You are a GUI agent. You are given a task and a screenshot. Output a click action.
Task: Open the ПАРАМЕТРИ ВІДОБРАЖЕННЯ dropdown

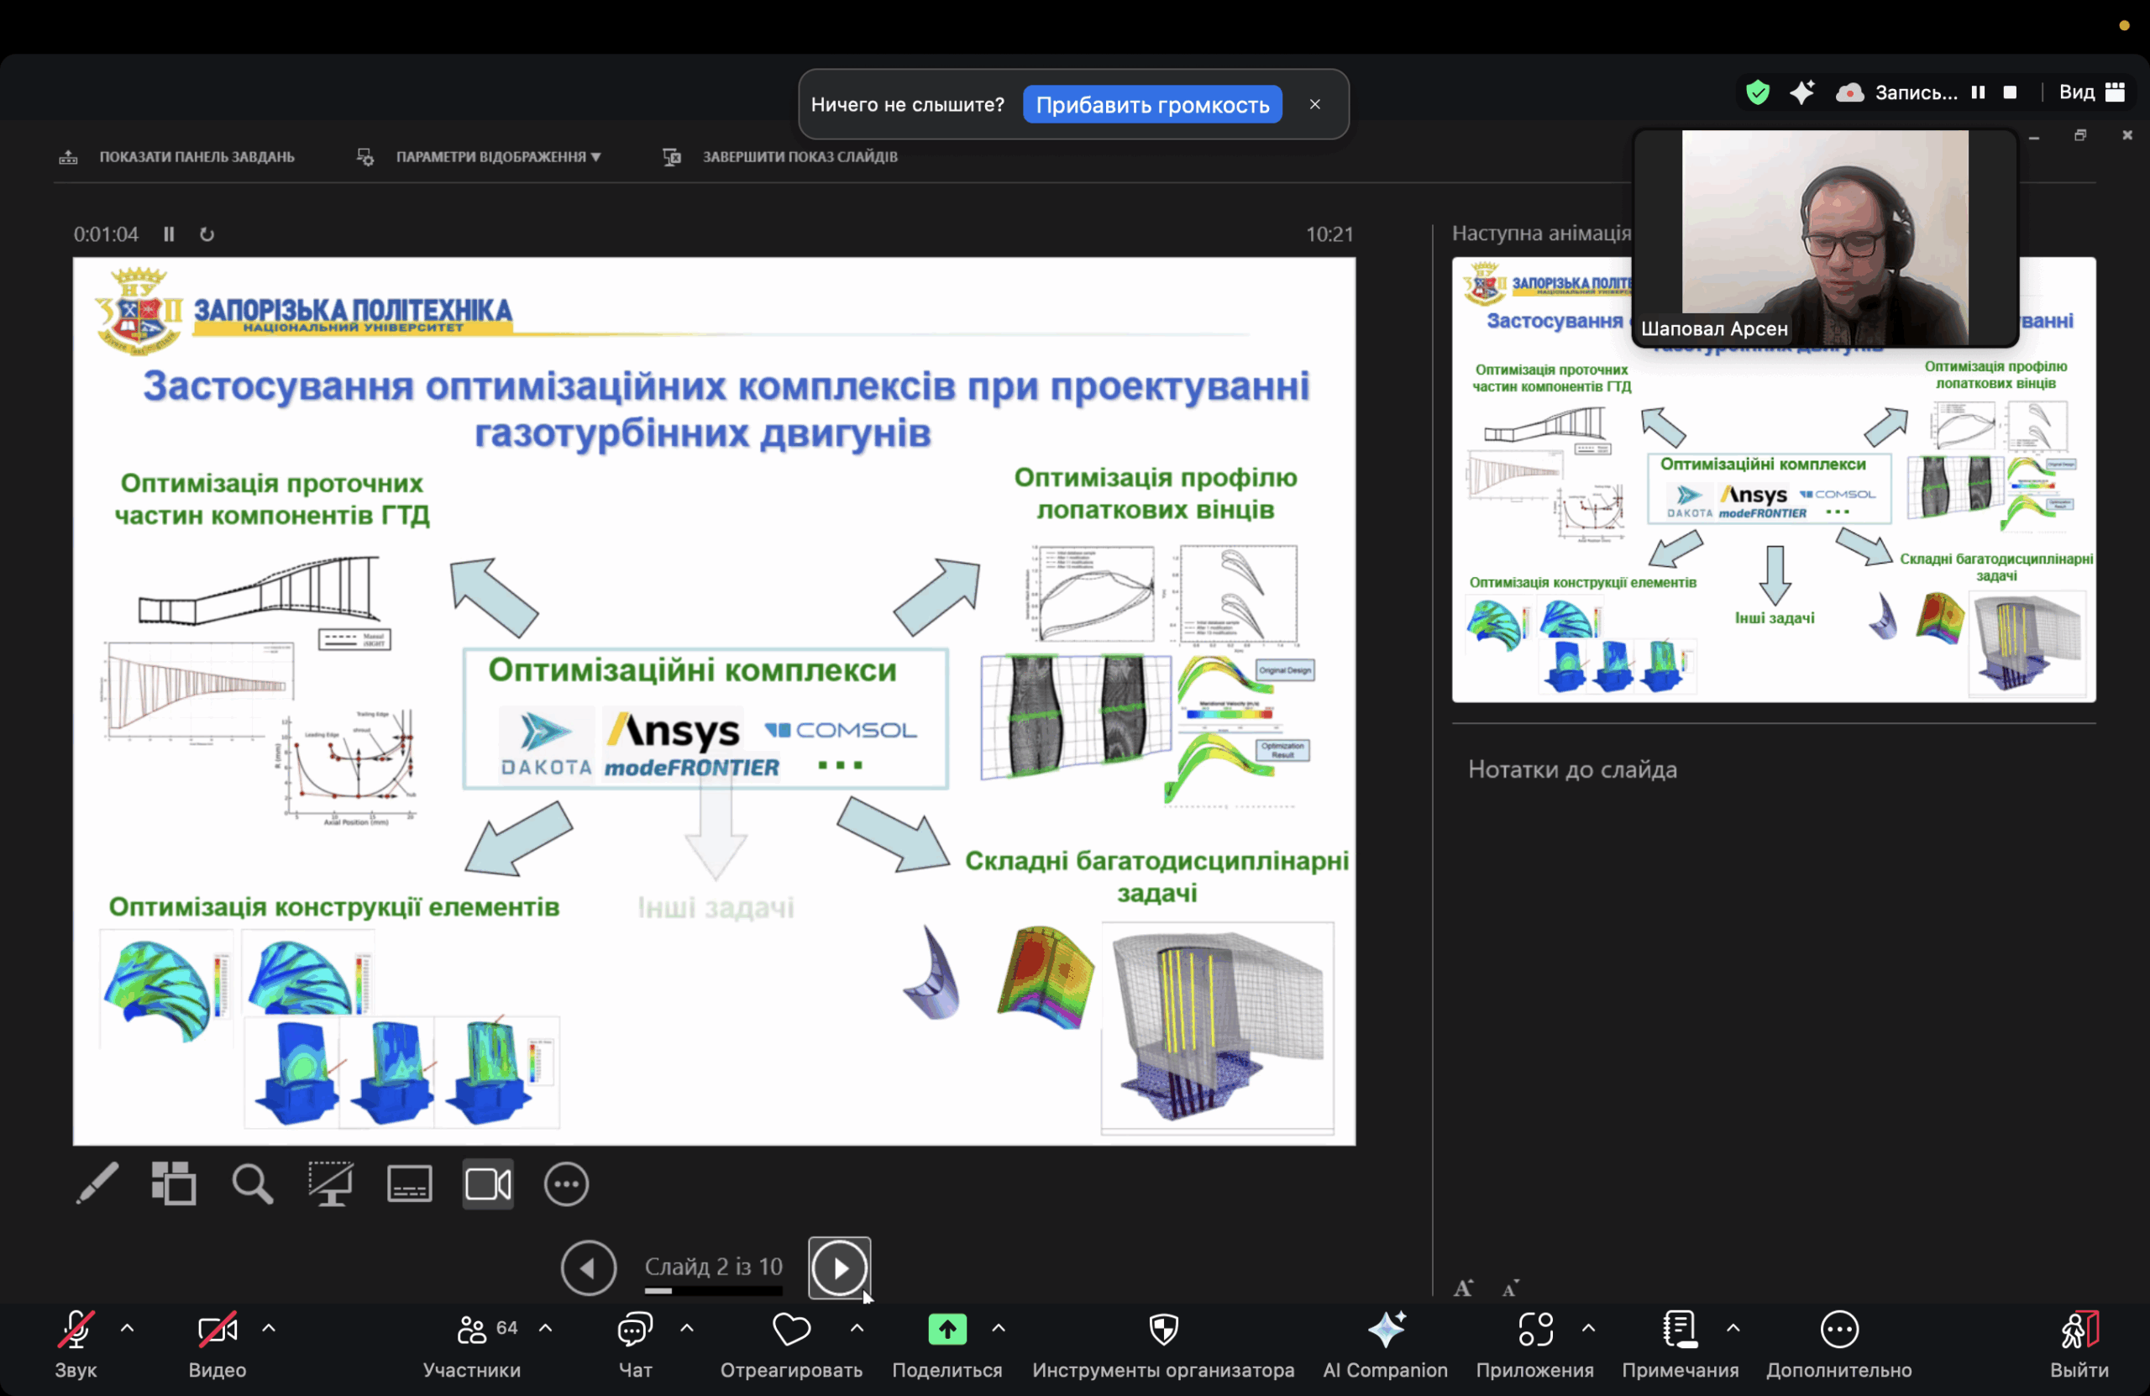[x=497, y=156]
